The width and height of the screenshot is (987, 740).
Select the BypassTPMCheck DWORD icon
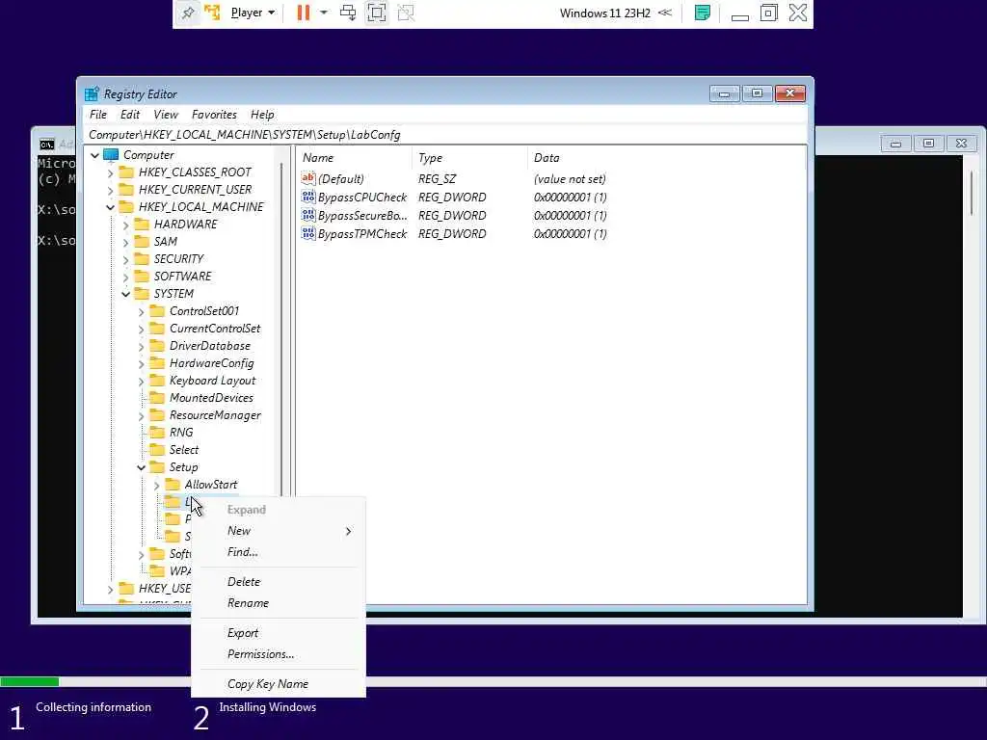tap(307, 233)
